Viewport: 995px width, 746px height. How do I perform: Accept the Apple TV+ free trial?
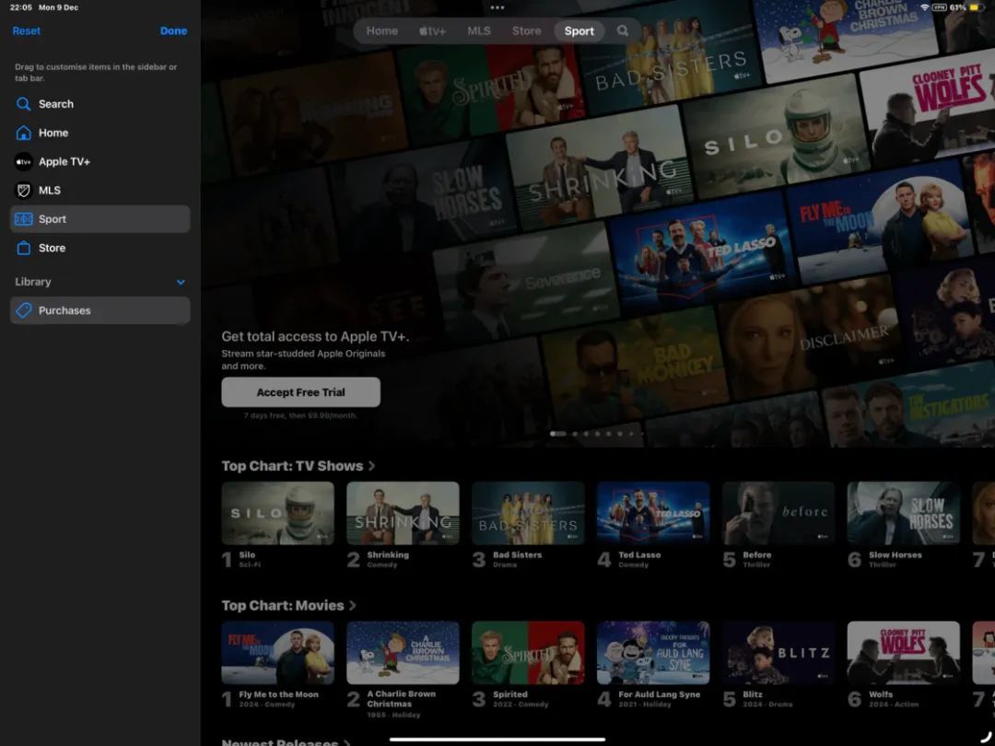(x=300, y=392)
